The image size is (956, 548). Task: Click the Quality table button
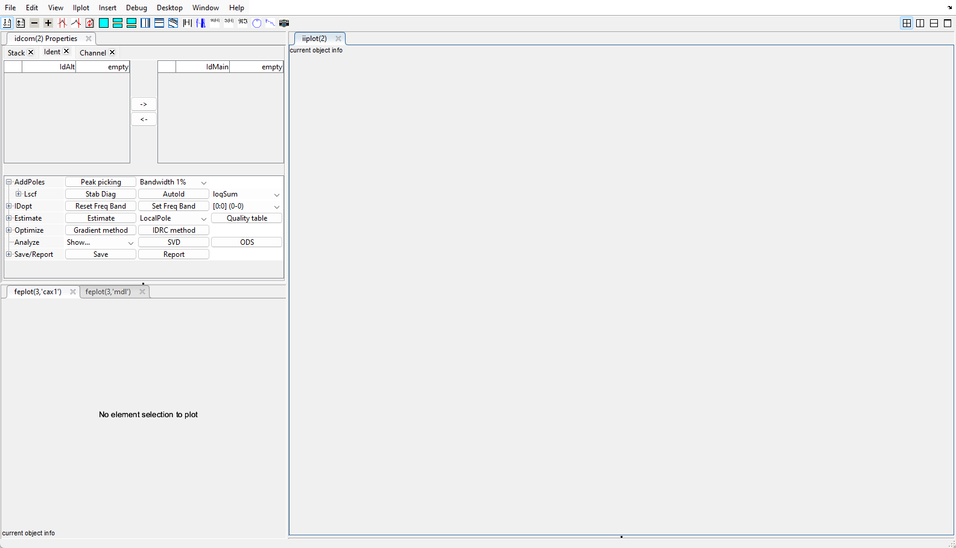pos(247,218)
